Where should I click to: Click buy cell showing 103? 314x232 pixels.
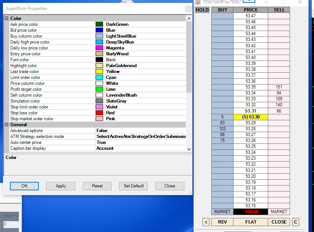[222, 129]
